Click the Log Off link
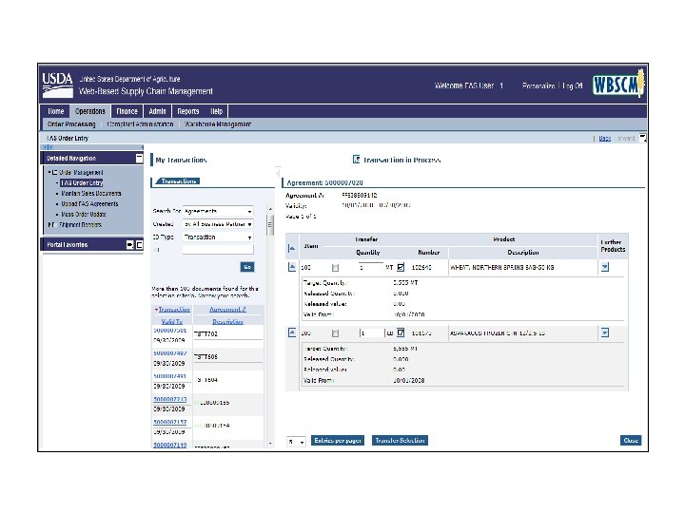Image resolution: width=685 pixels, height=513 pixels. click(573, 85)
